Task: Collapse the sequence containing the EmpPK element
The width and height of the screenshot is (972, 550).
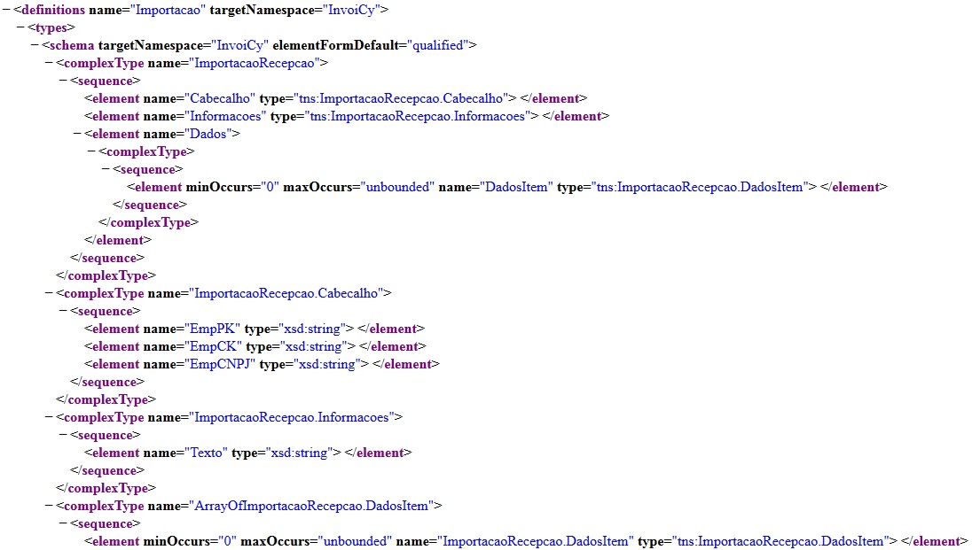Action: (63, 311)
